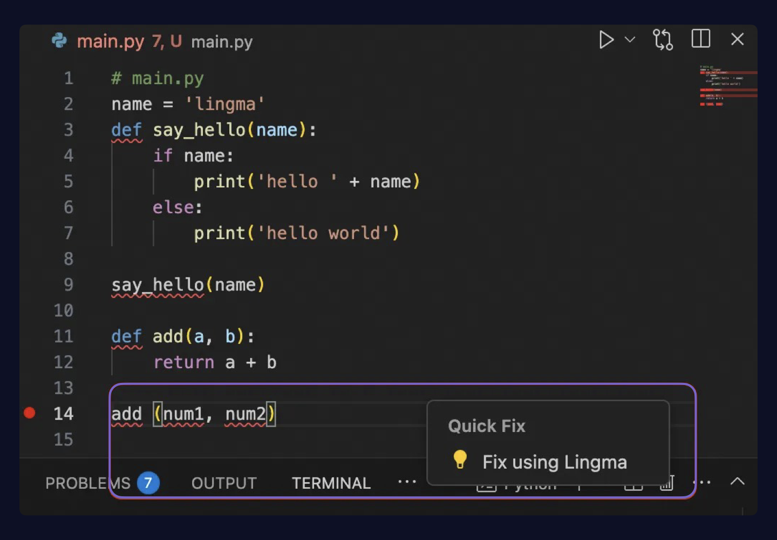Click line number 15 in the gutter
This screenshot has height=540, width=777.
pyautogui.click(x=64, y=440)
